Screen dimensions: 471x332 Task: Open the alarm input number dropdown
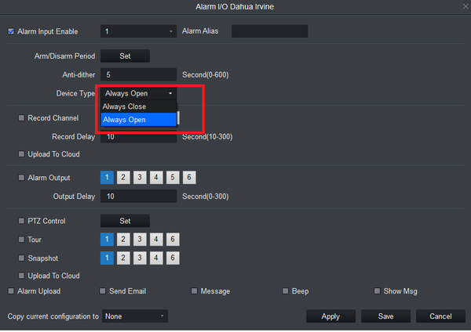point(138,31)
